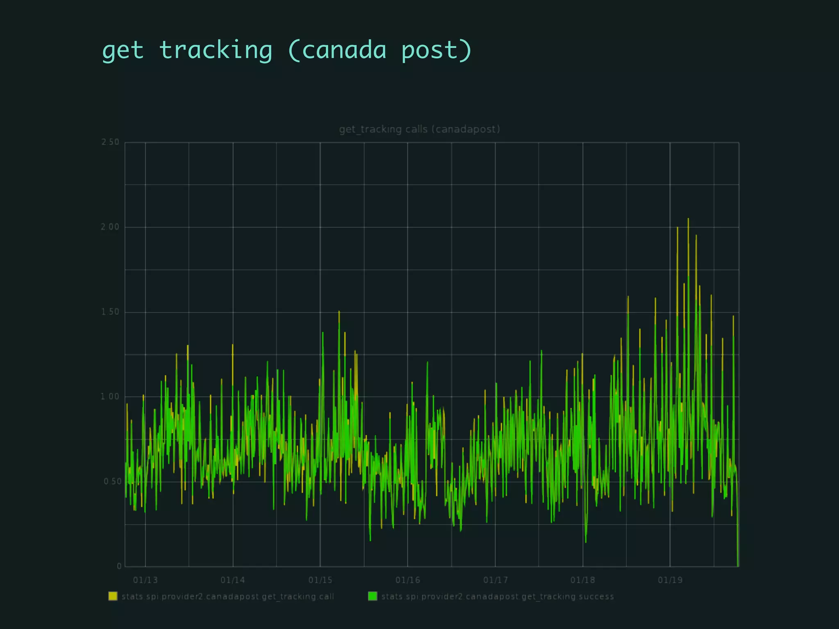Click the 01/16 x-axis date label

[x=408, y=580]
